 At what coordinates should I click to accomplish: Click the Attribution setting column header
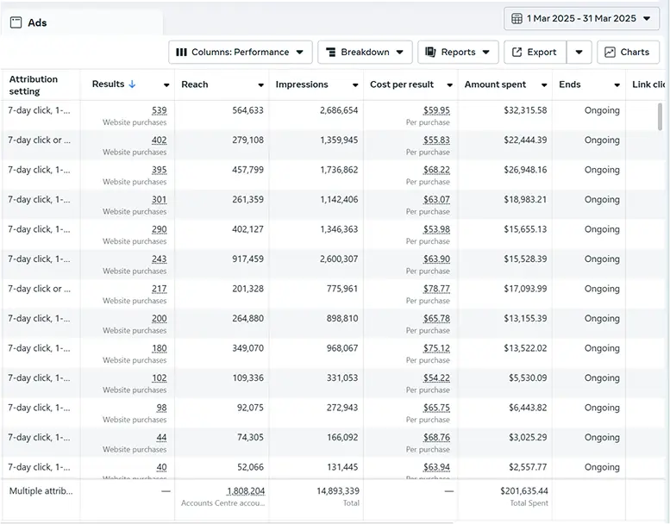(x=34, y=84)
